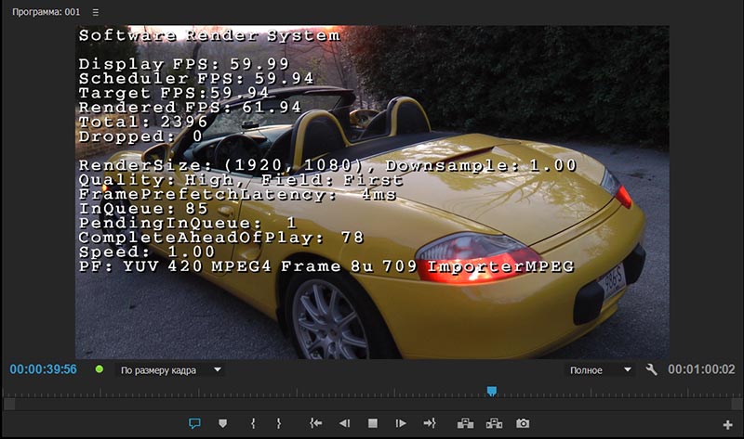
Task: Open the Программа: 001 panel menu
Action: point(96,12)
